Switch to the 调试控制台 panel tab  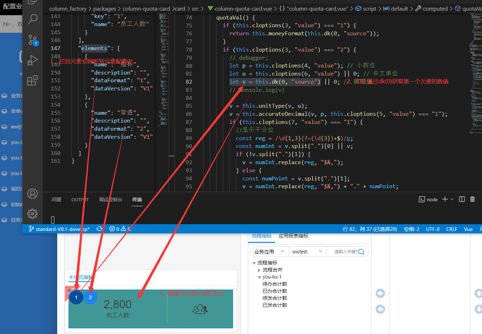pyautogui.click(x=111, y=199)
